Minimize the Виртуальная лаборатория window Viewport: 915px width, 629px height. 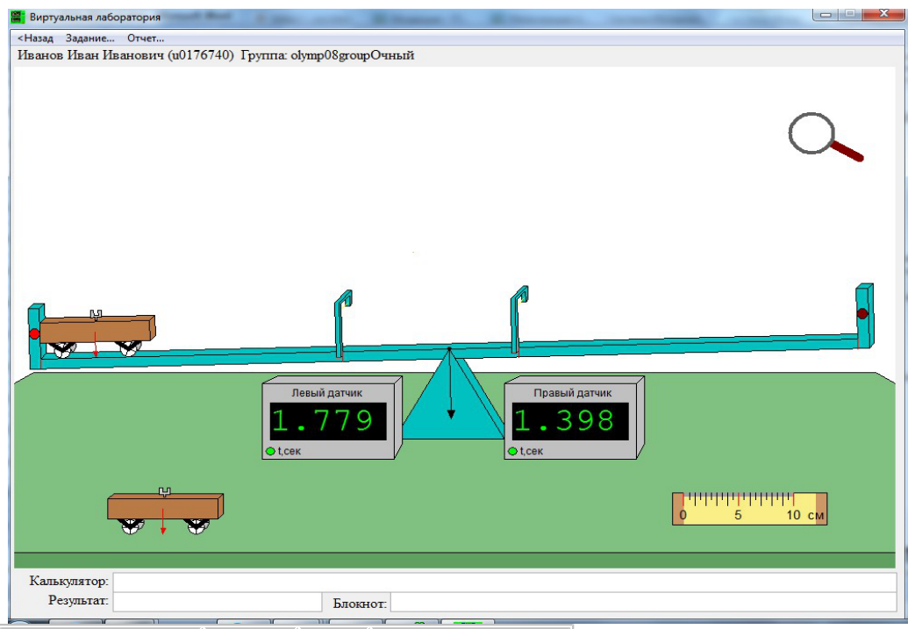[x=826, y=14]
